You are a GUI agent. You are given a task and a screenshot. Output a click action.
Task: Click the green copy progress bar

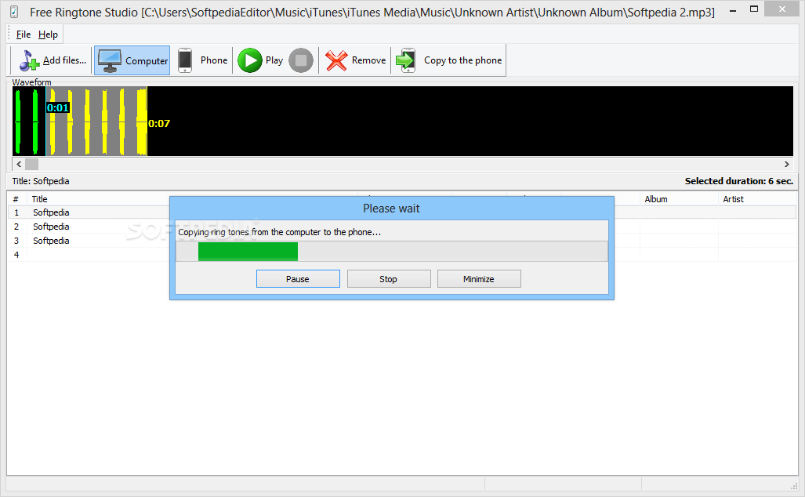pyautogui.click(x=248, y=252)
